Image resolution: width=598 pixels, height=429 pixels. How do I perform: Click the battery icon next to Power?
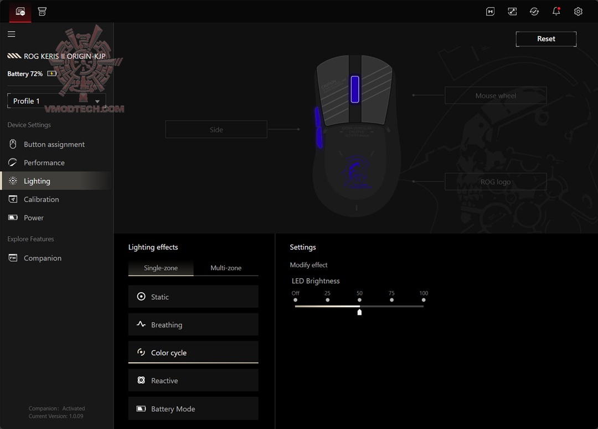click(x=13, y=217)
